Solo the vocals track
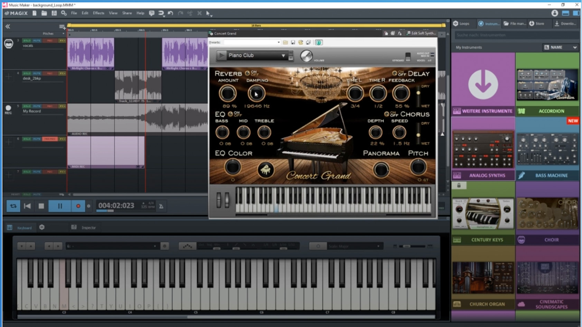 coord(27,40)
